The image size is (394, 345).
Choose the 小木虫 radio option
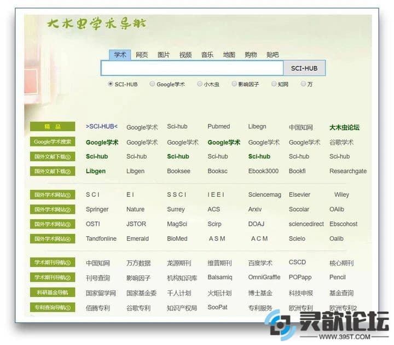(199, 84)
